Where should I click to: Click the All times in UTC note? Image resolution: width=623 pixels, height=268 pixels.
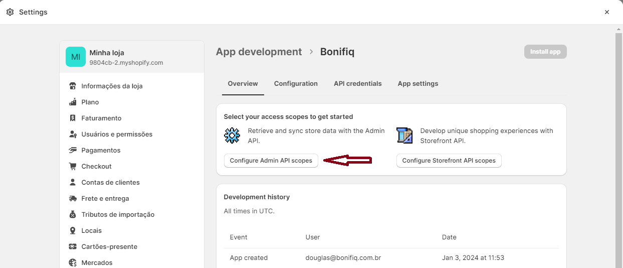click(x=249, y=211)
